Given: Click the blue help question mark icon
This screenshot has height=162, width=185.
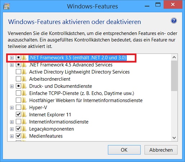Looking at the screenshot, I should (174, 21).
